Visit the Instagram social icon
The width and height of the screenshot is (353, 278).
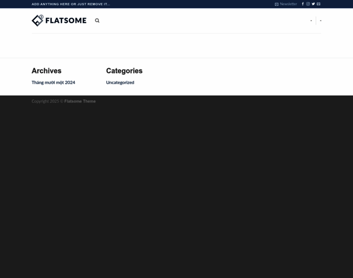coord(308,4)
